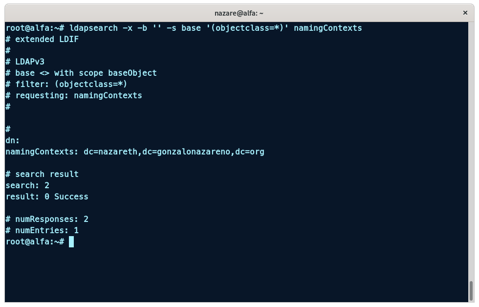This screenshot has width=479, height=307.
Task: Click the namingContexts argument in the command
Action: coord(327,28)
